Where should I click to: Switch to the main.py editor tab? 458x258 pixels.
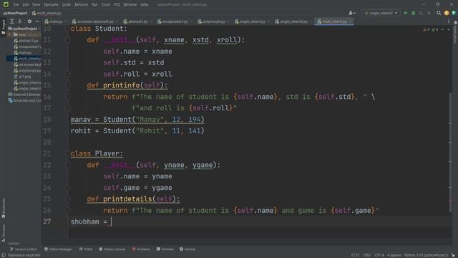click(x=56, y=21)
